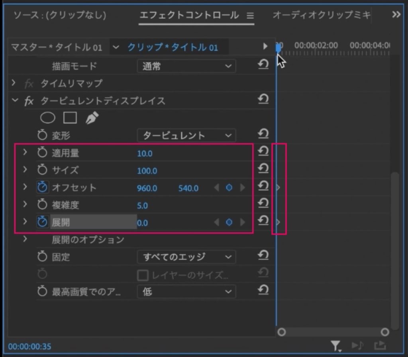Switch to オーディオクリップミキ tab
Image resolution: width=408 pixels, height=357 pixels.
(x=322, y=15)
